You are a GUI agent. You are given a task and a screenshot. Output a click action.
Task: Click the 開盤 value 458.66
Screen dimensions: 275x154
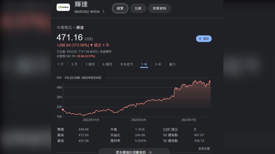(x=84, y=129)
